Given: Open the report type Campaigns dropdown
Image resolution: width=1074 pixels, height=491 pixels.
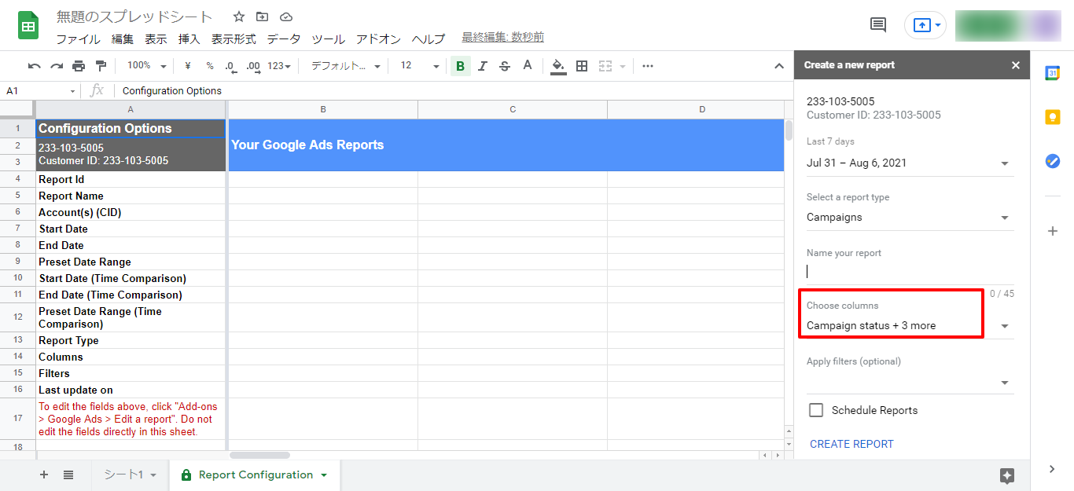Looking at the screenshot, I should coord(910,218).
